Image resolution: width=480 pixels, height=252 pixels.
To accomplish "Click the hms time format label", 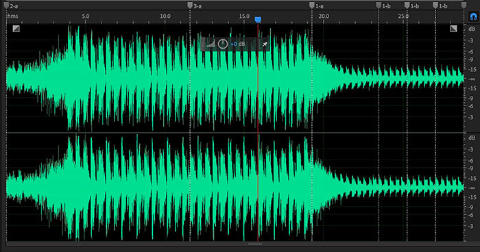I will coord(12,16).
